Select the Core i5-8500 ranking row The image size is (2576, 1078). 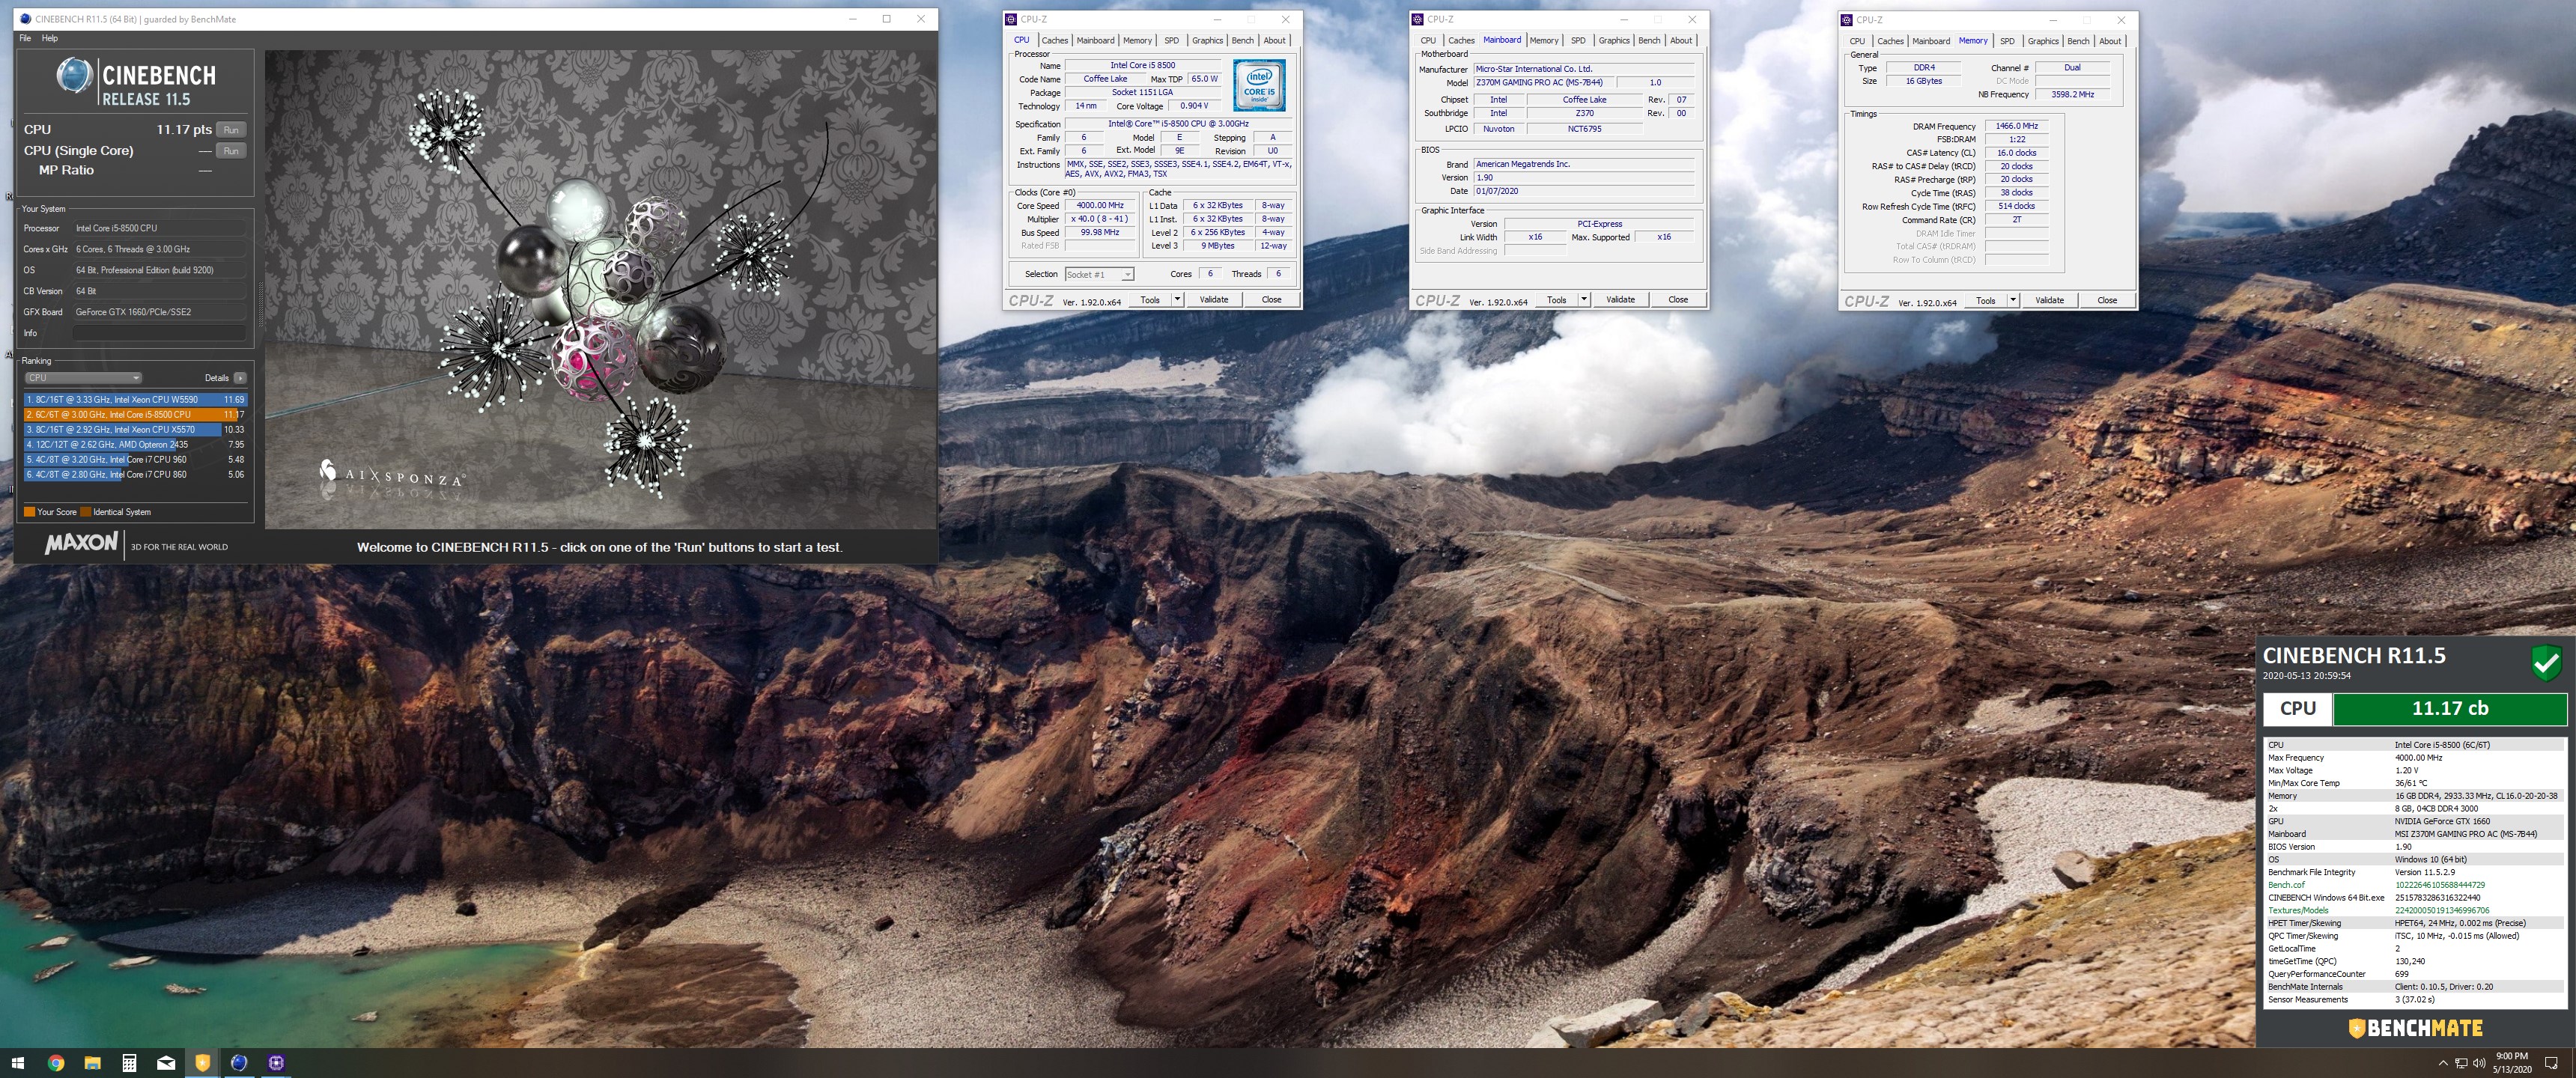coord(135,415)
